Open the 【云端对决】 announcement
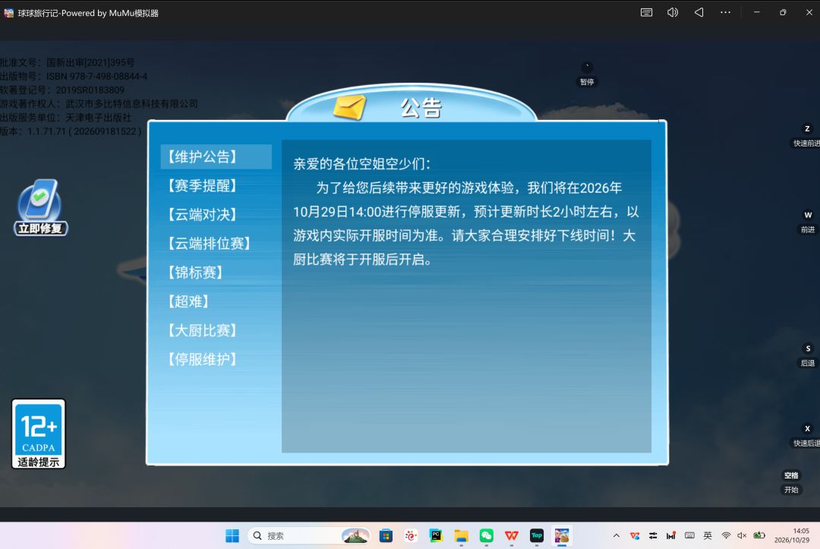The width and height of the screenshot is (820, 549). (x=203, y=214)
